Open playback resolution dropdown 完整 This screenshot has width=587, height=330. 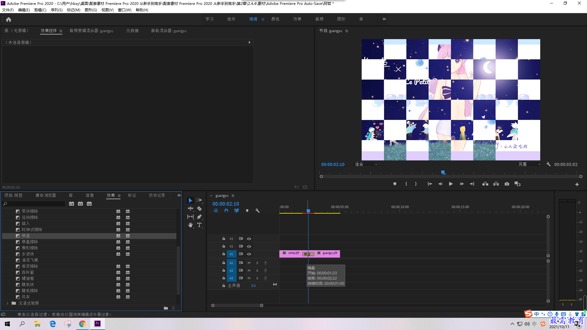(530, 164)
